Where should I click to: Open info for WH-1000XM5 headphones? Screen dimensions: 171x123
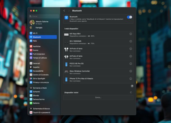(131, 41)
